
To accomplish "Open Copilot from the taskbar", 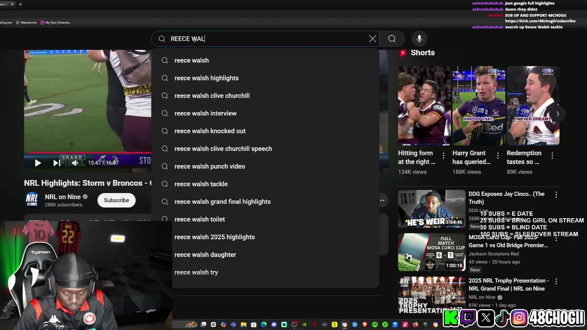I will coord(223,324).
